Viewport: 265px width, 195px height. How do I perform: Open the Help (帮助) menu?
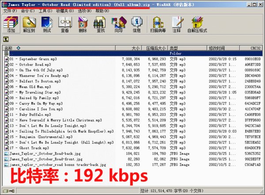click(102, 11)
